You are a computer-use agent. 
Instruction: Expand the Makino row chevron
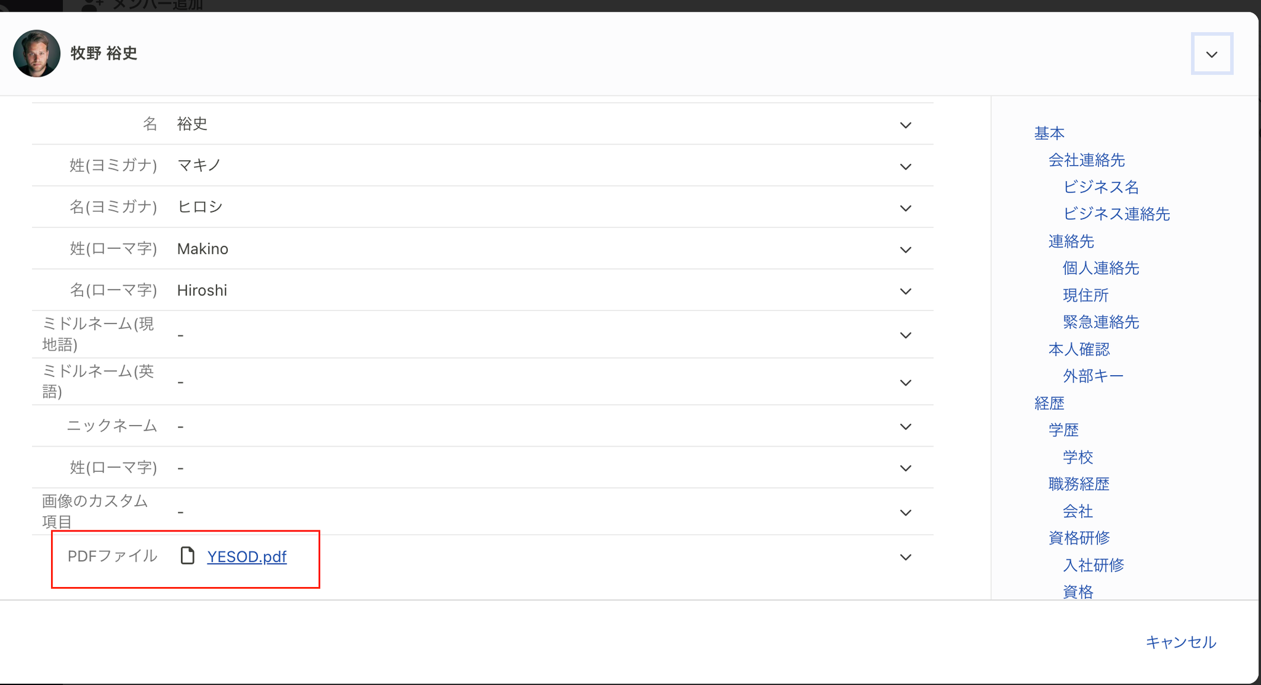click(905, 249)
